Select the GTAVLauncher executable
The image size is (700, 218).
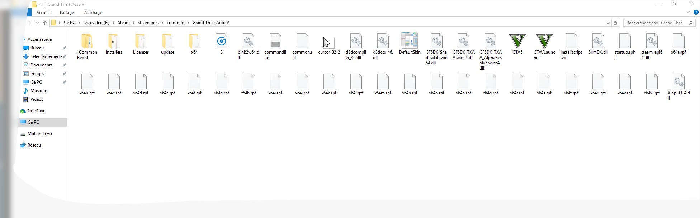544,47
